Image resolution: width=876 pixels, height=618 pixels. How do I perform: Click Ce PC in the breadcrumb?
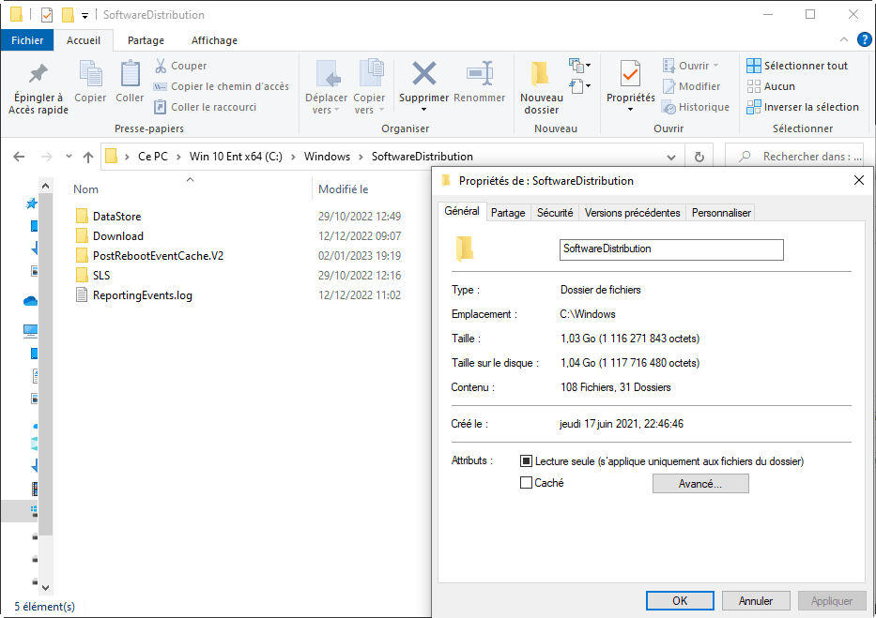click(152, 157)
